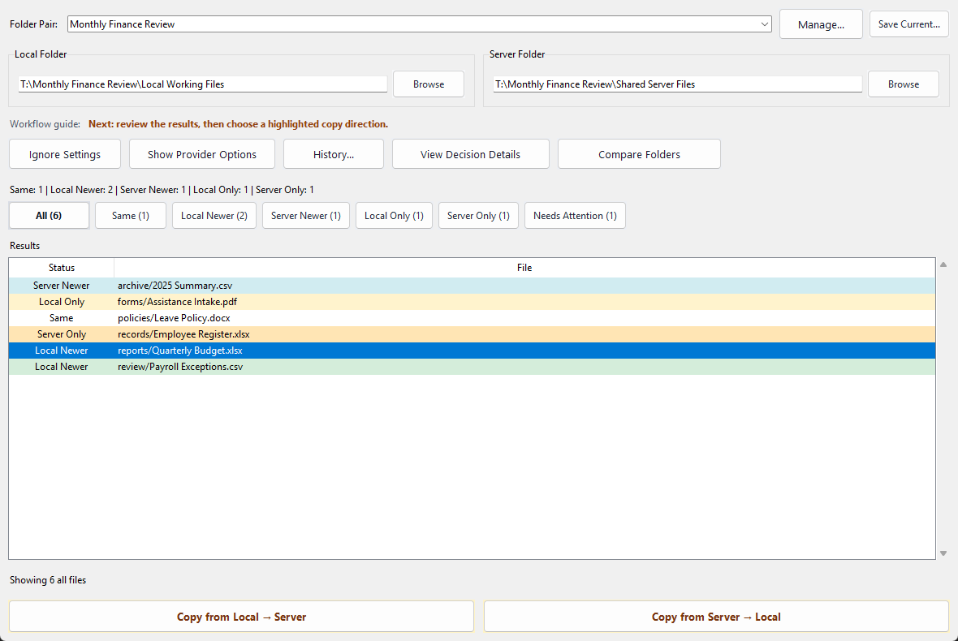Click Copy from Local → Server
The image size is (958, 641).
coord(241,617)
